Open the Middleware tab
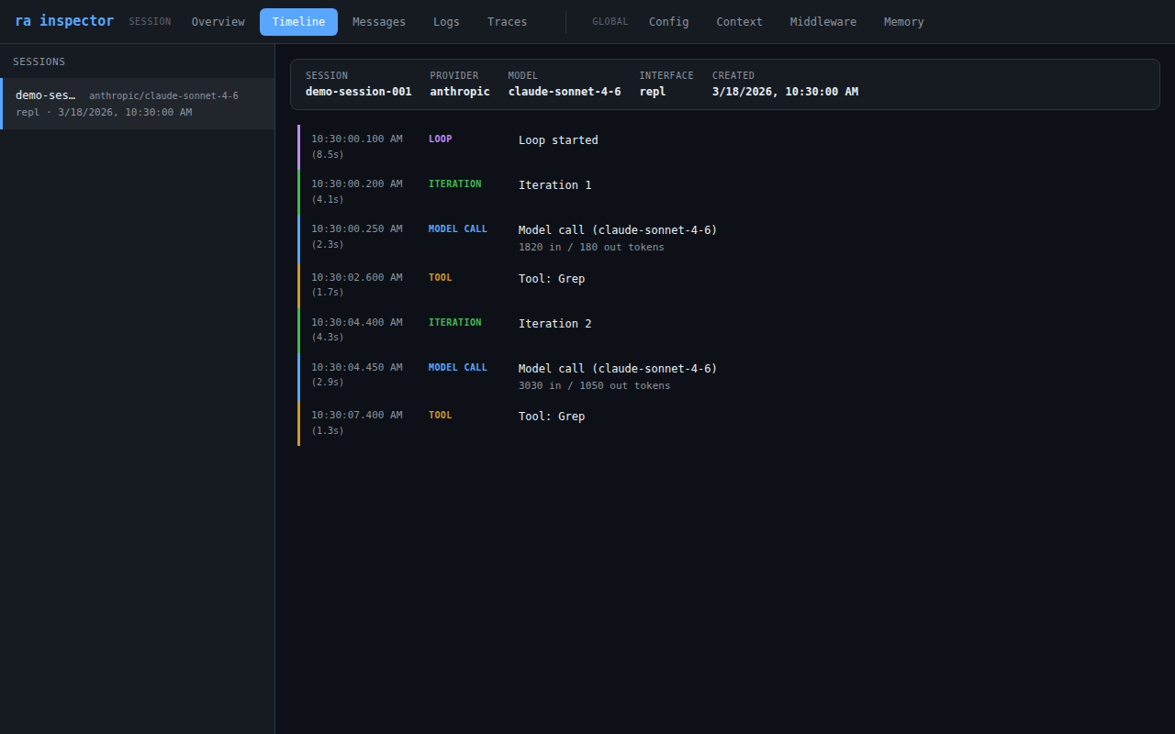 pyautogui.click(x=822, y=21)
